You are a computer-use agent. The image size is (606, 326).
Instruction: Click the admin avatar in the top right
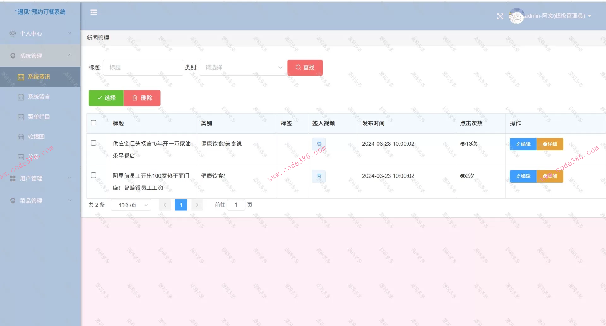(516, 16)
